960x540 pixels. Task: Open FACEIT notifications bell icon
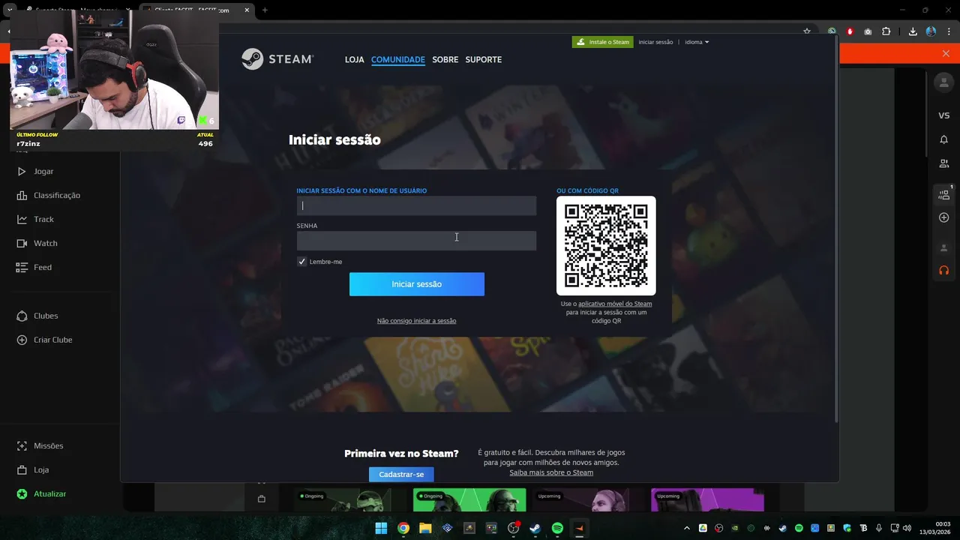pos(944,139)
